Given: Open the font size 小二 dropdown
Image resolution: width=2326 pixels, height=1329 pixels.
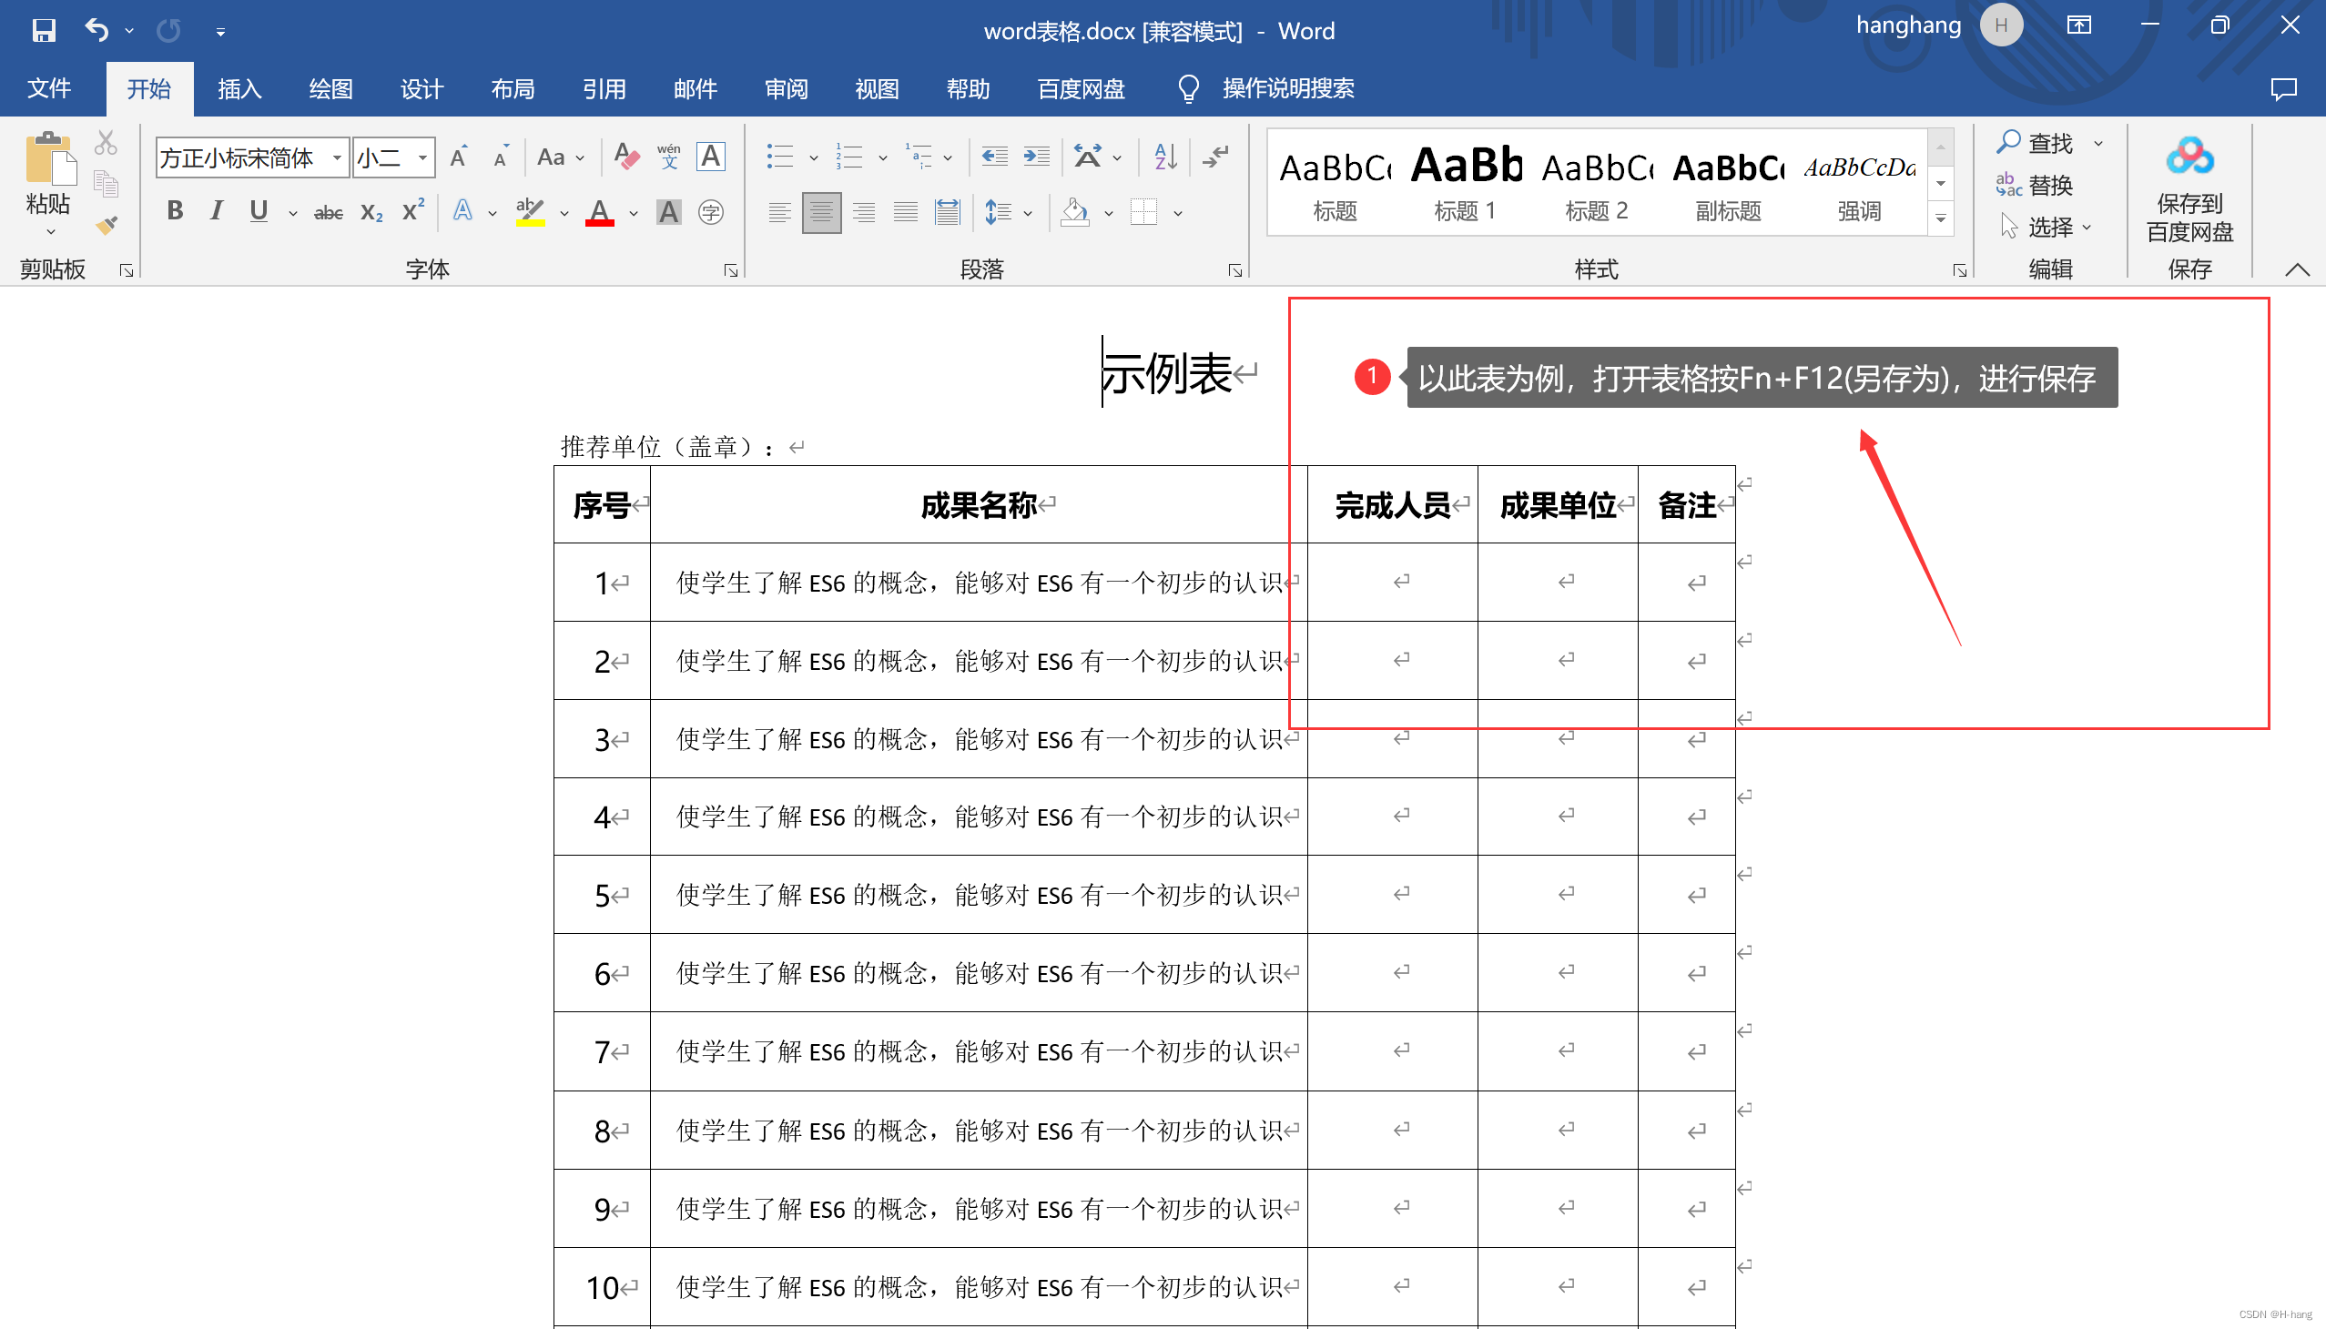Looking at the screenshot, I should (422, 157).
